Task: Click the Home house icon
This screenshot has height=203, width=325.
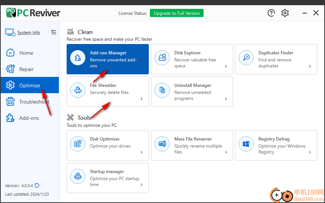Action: pos(10,53)
